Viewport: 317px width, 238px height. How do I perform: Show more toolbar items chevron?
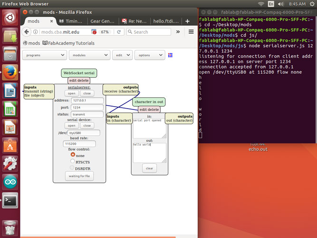pos(178,32)
